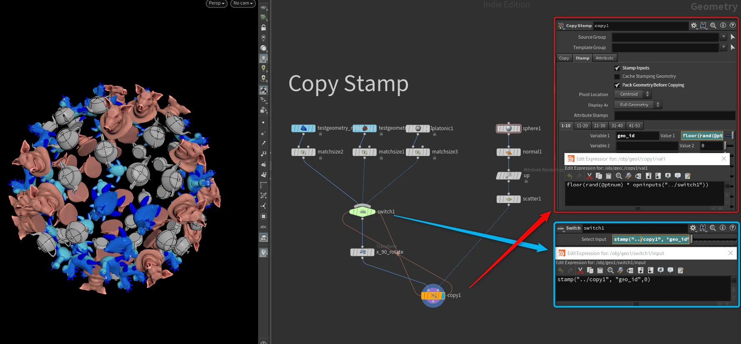The width and height of the screenshot is (741, 344).
Task: Click the Attribute Stamps input field
Action: click(675, 115)
